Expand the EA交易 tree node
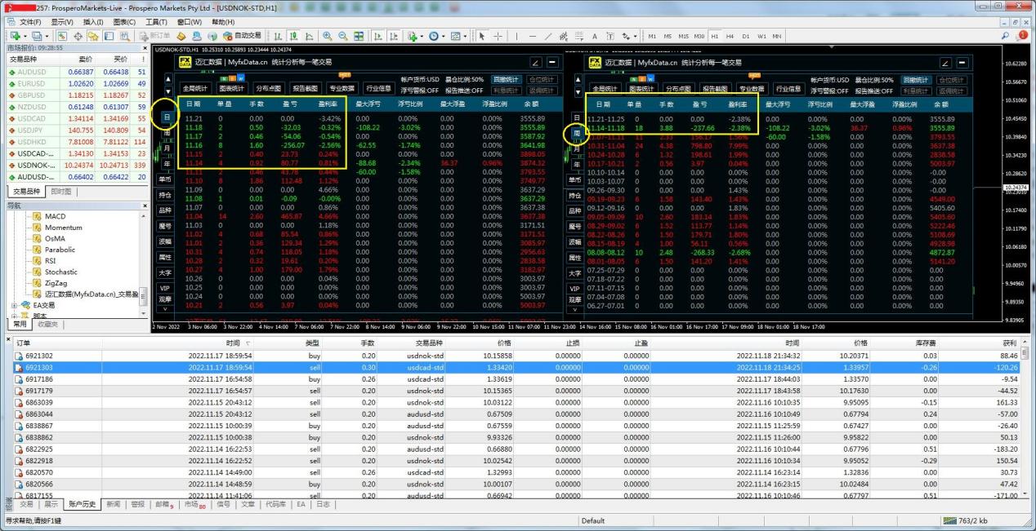The width and height of the screenshot is (1036, 531). coord(13,305)
